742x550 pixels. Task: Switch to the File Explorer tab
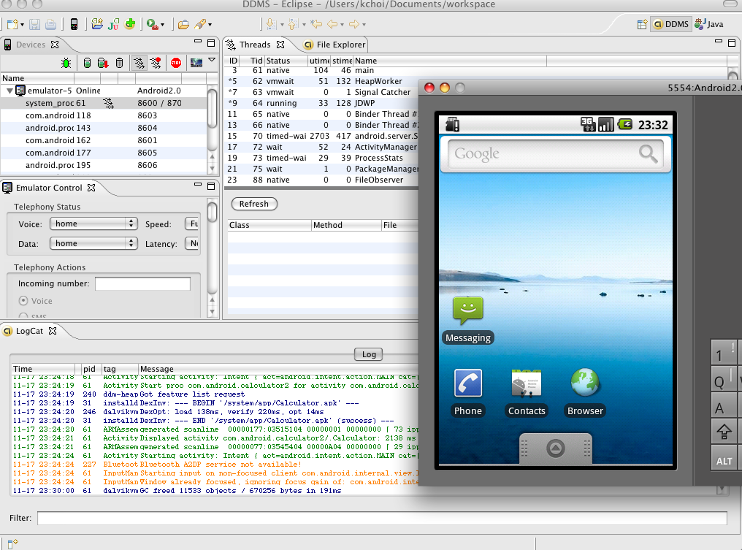tap(334, 45)
